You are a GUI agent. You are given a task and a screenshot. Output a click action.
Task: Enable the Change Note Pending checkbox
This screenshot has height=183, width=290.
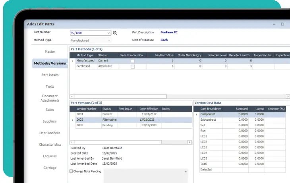[72, 171]
